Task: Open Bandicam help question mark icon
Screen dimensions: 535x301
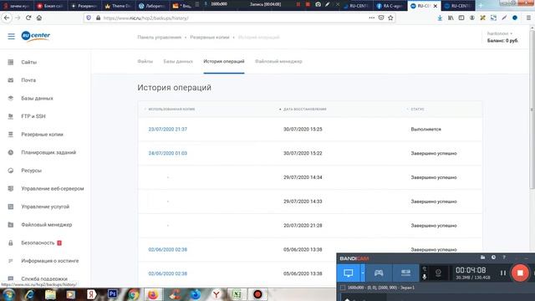Action: coord(504,258)
